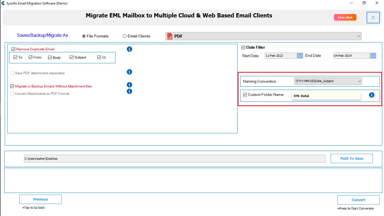Viewport: 384px width, 216px height.
Task: Open the End Date calendar picker
Action: (373, 56)
